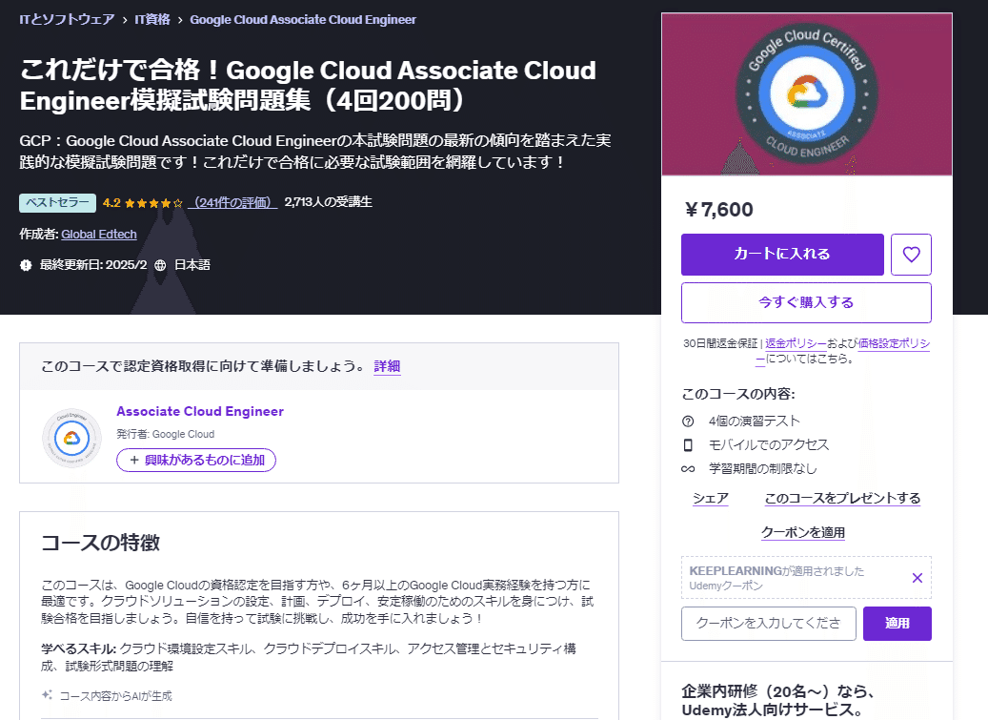This screenshot has height=720, width=988.
Task: Click 適用 button to apply coupon
Action: 897,624
